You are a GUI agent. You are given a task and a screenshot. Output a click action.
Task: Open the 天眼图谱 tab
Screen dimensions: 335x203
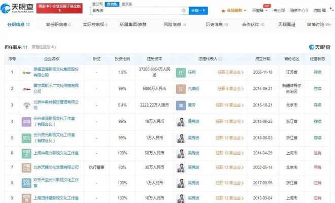tap(286, 24)
